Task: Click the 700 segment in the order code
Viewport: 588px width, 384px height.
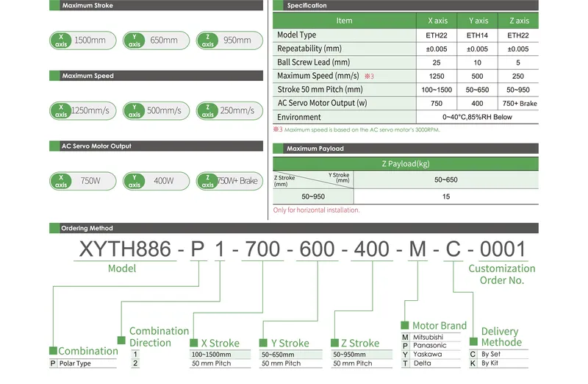Action: pyautogui.click(x=262, y=249)
